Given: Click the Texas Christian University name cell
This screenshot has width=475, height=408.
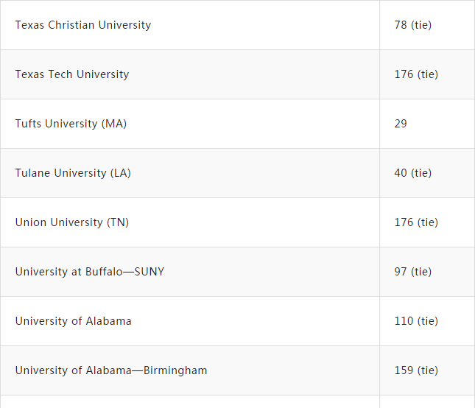Looking at the screenshot, I should click(x=83, y=25).
